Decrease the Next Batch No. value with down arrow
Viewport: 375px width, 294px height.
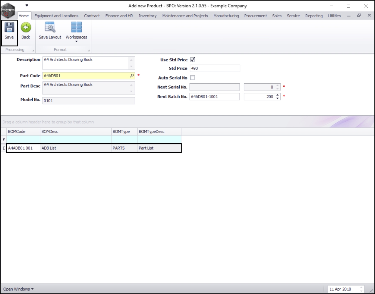click(x=278, y=98)
